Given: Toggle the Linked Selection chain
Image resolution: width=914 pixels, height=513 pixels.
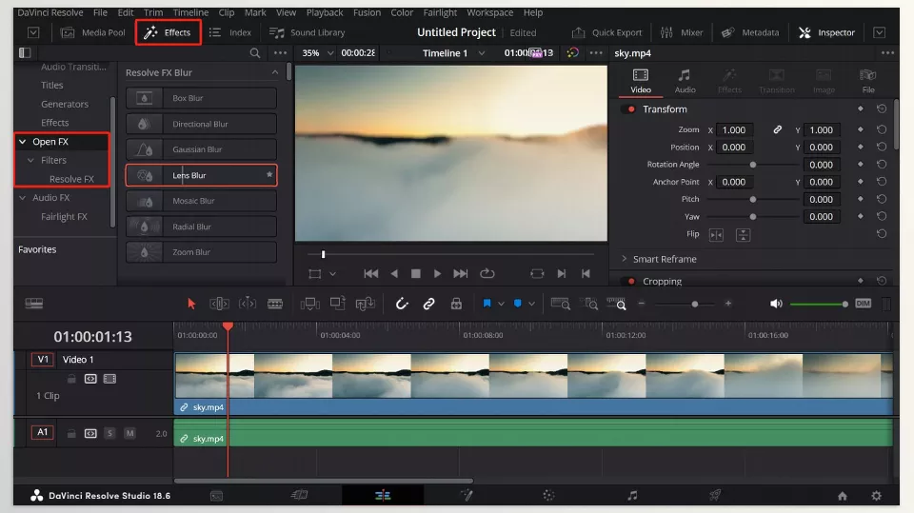Looking at the screenshot, I should coord(429,304).
